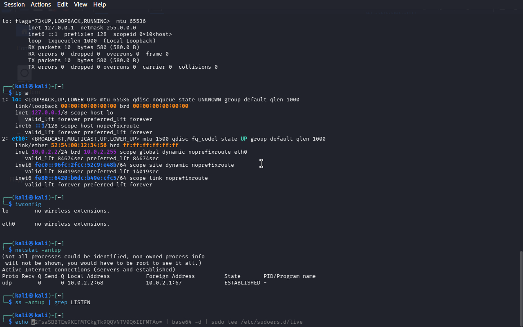523x327 pixels.
Task: Click the word LISTEN in the ss command
Action: (x=80, y=302)
